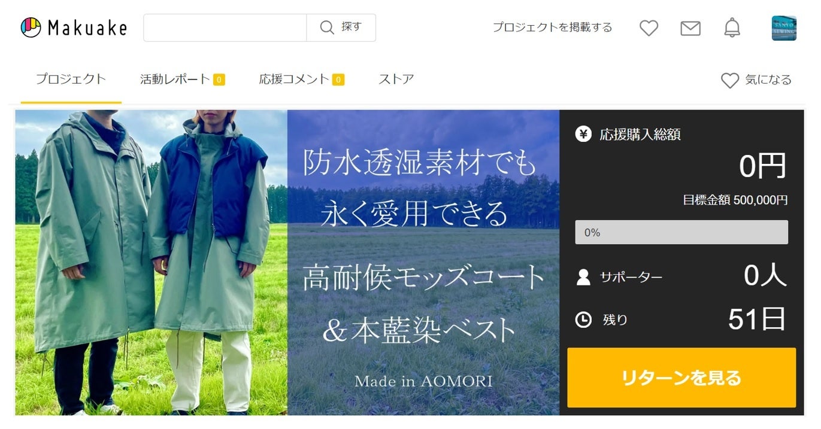Open the ストア tab
Screen dimensions: 821x429
[x=396, y=79]
